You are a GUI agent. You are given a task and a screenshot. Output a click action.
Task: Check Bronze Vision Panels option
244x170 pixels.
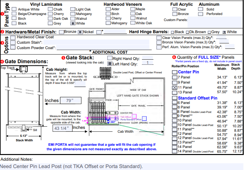159,42
